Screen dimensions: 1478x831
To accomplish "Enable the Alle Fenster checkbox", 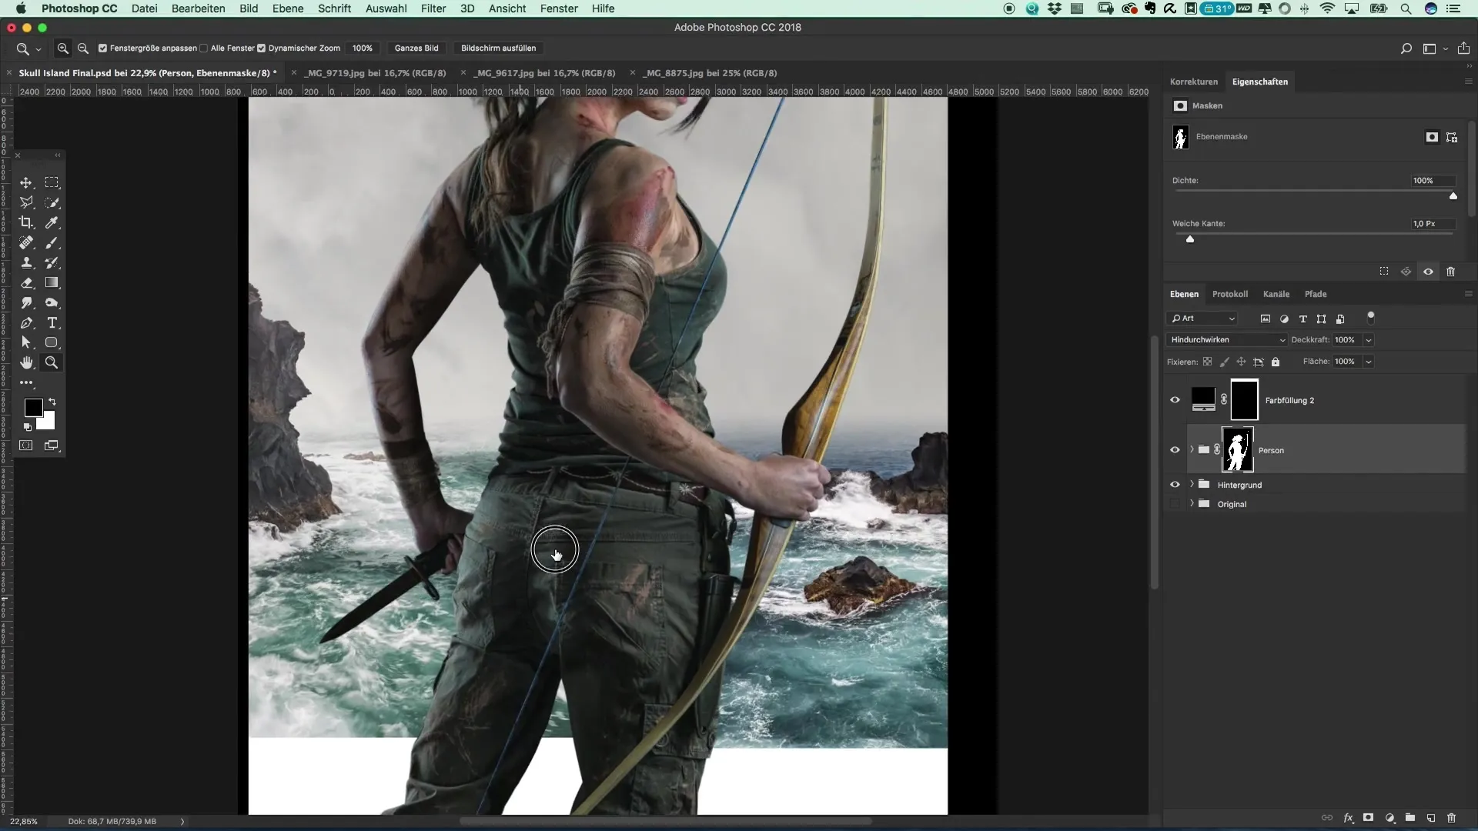I will [203, 48].
